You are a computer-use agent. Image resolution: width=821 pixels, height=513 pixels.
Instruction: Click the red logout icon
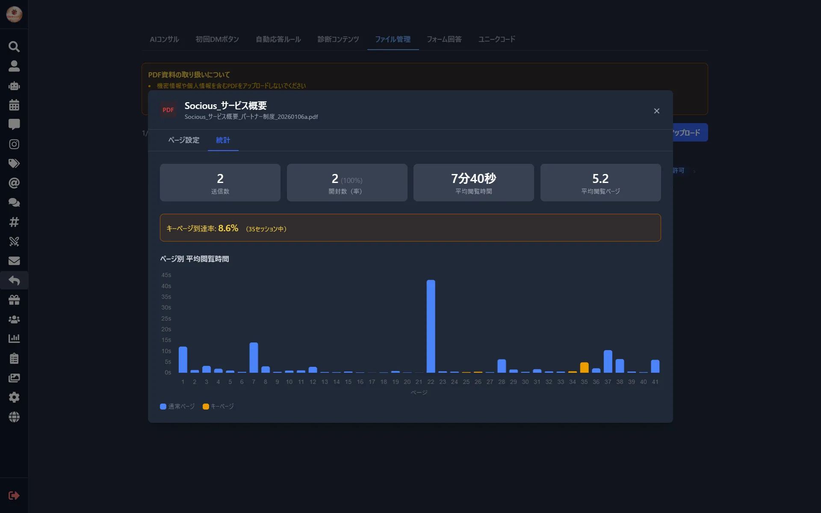tap(14, 495)
